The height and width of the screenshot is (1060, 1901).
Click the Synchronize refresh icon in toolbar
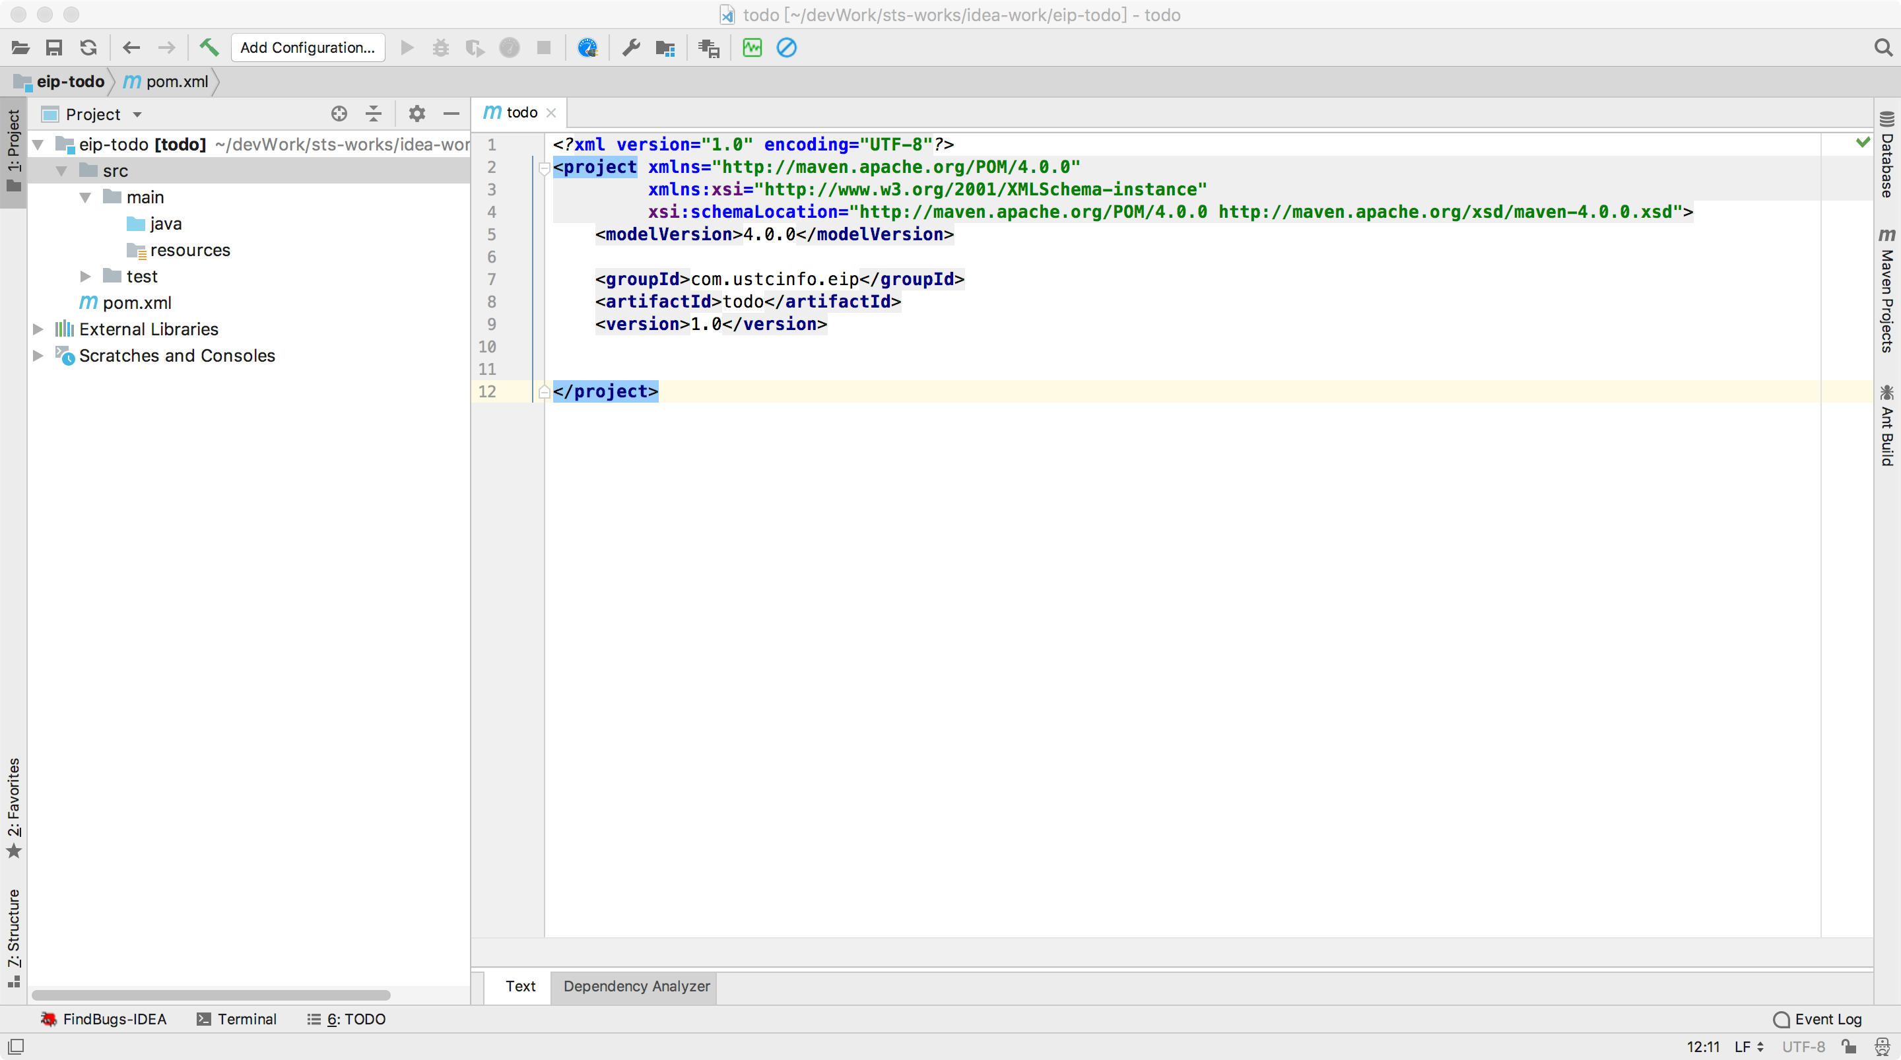coord(88,48)
